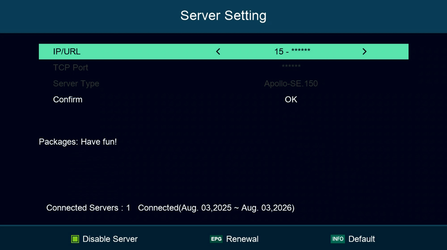The image size is (447, 250).
Task: Go to previous IP/URL with left arrow
Action: point(218,52)
